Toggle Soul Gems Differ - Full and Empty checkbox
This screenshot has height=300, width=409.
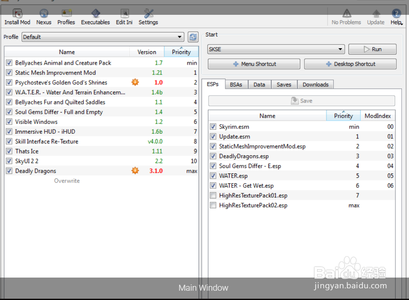pyautogui.click(x=9, y=112)
